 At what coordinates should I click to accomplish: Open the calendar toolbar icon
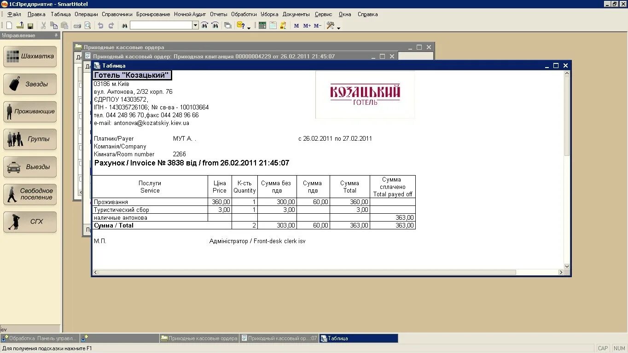pos(273,26)
